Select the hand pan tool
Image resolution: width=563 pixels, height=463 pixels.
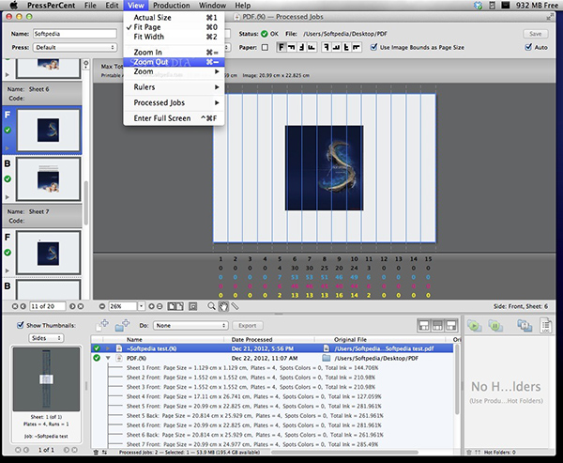click(223, 306)
